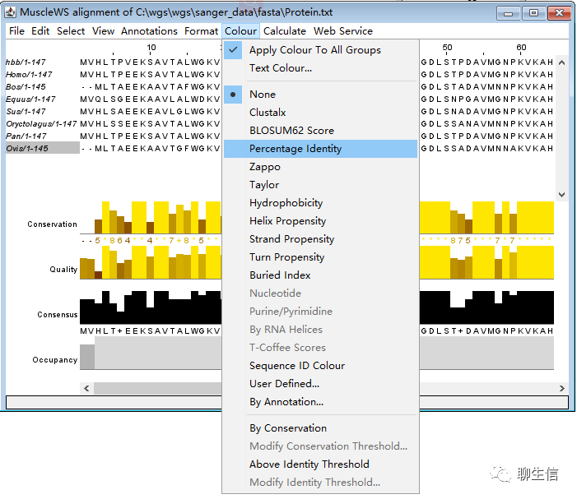The image size is (577, 499).
Task: Select sequence Sus/1-147
Action: pyautogui.click(x=26, y=111)
